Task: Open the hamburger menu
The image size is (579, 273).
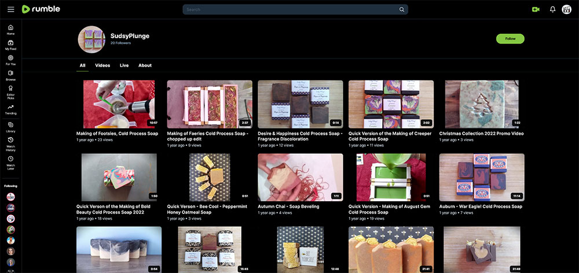Action: (x=10, y=9)
